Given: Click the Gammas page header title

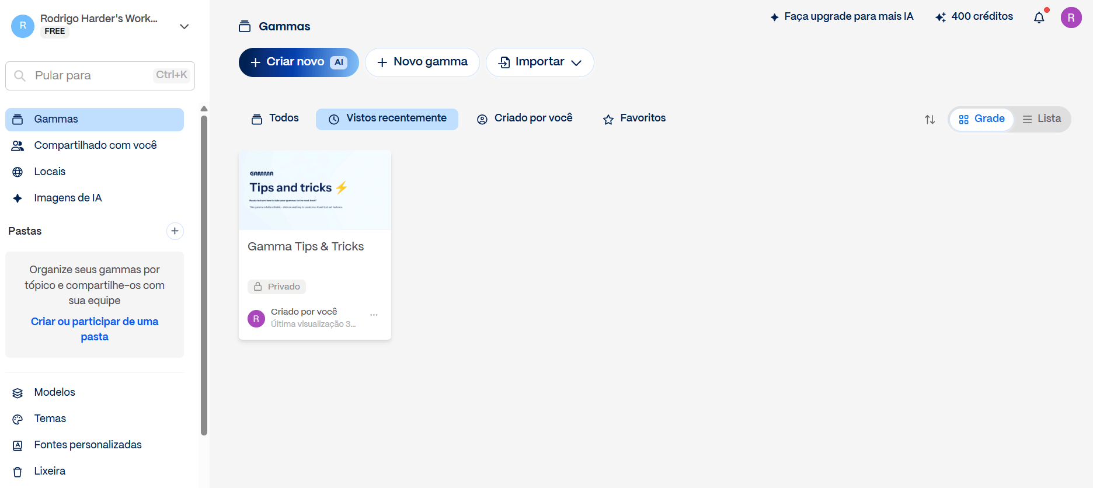Looking at the screenshot, I should [x=284, y=27].
